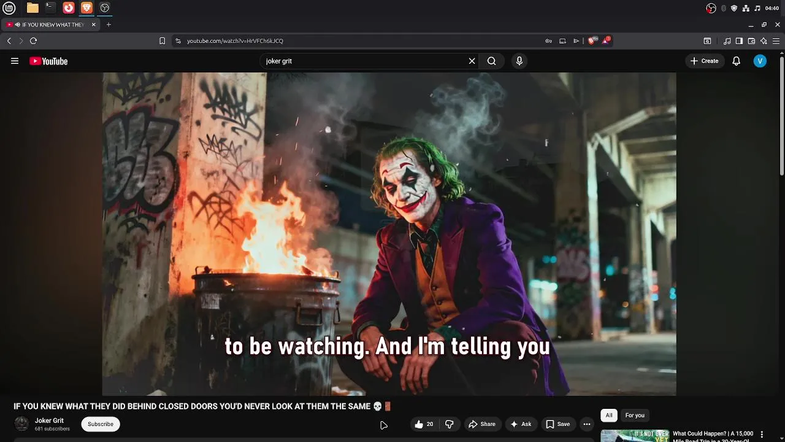Open more actions menu beside Save
Screen dimensions: 785x442
click(587, 424)
